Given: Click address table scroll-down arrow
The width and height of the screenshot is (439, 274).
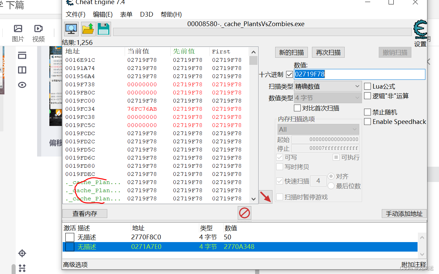Looking at the screenshot, I should coord(422,254).
